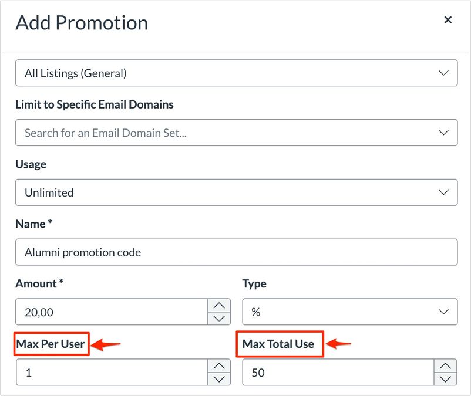Click the Amount input field
471x396 pixels.
click(112, 312)
